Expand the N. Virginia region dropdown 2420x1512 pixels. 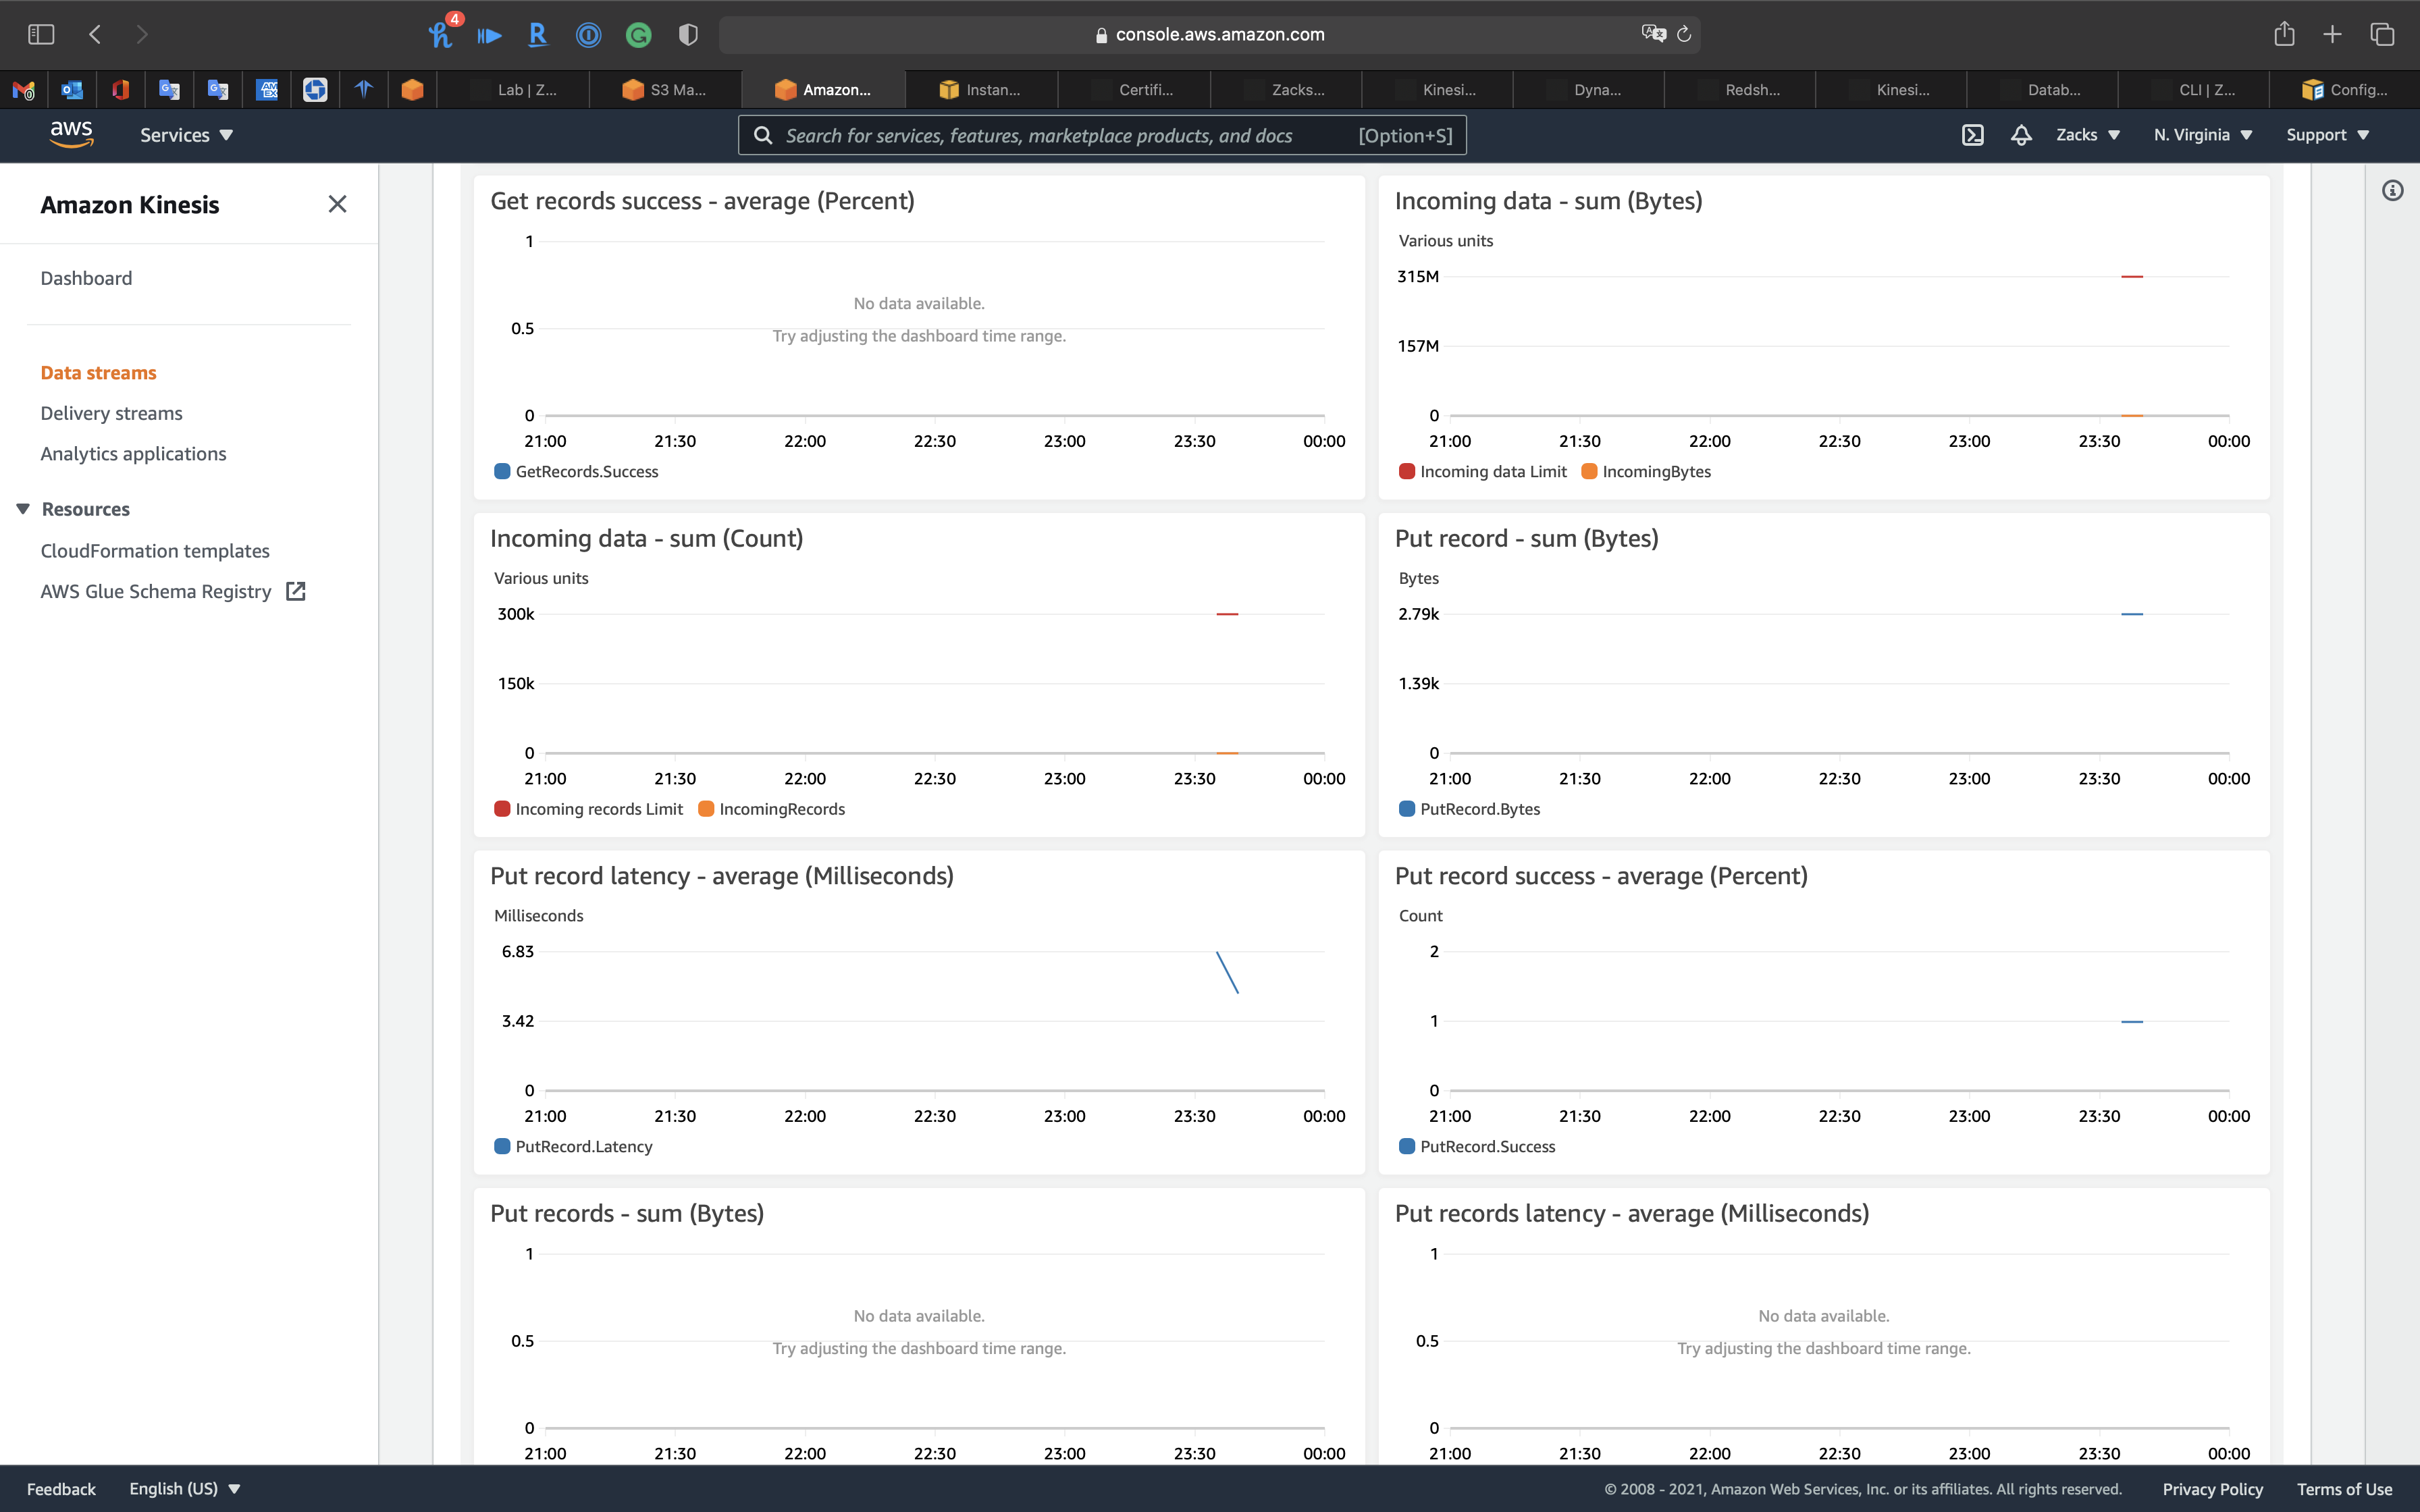pyautogui.click(x=2203, y=135)
